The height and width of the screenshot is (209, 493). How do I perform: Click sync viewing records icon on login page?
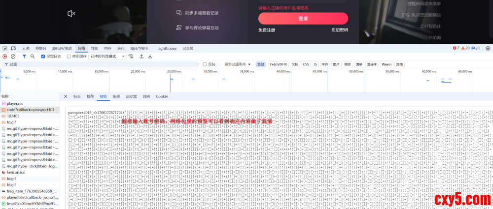(x=179, y=13)
